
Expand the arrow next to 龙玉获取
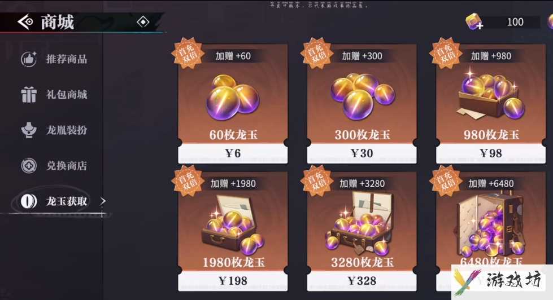coord(103,201)
